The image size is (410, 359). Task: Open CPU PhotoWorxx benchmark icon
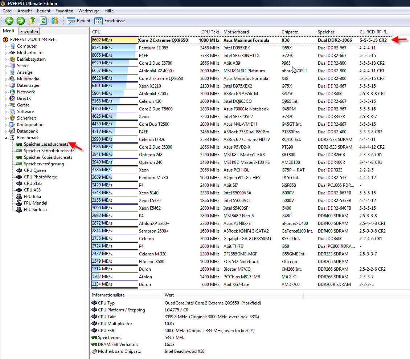point(19,177)
